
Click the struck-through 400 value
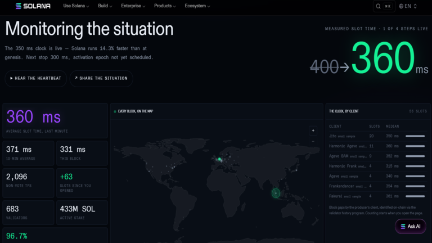[x=324, y=67]
